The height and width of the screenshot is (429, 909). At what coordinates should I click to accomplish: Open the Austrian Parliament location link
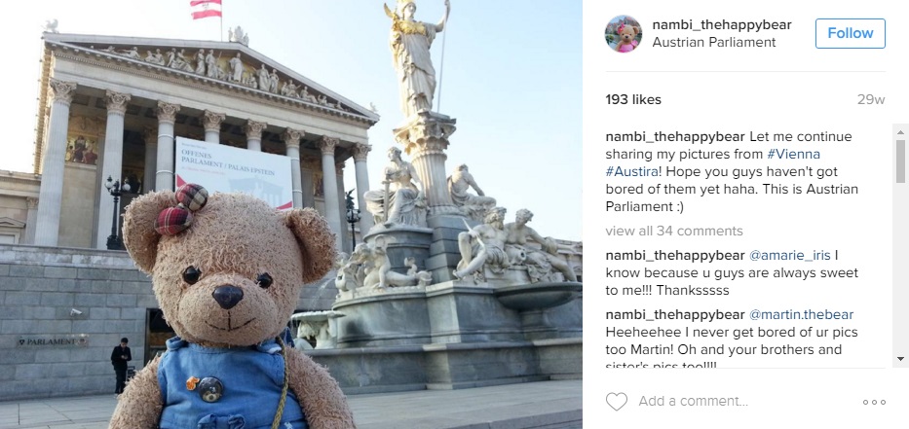tap(713, 42)
